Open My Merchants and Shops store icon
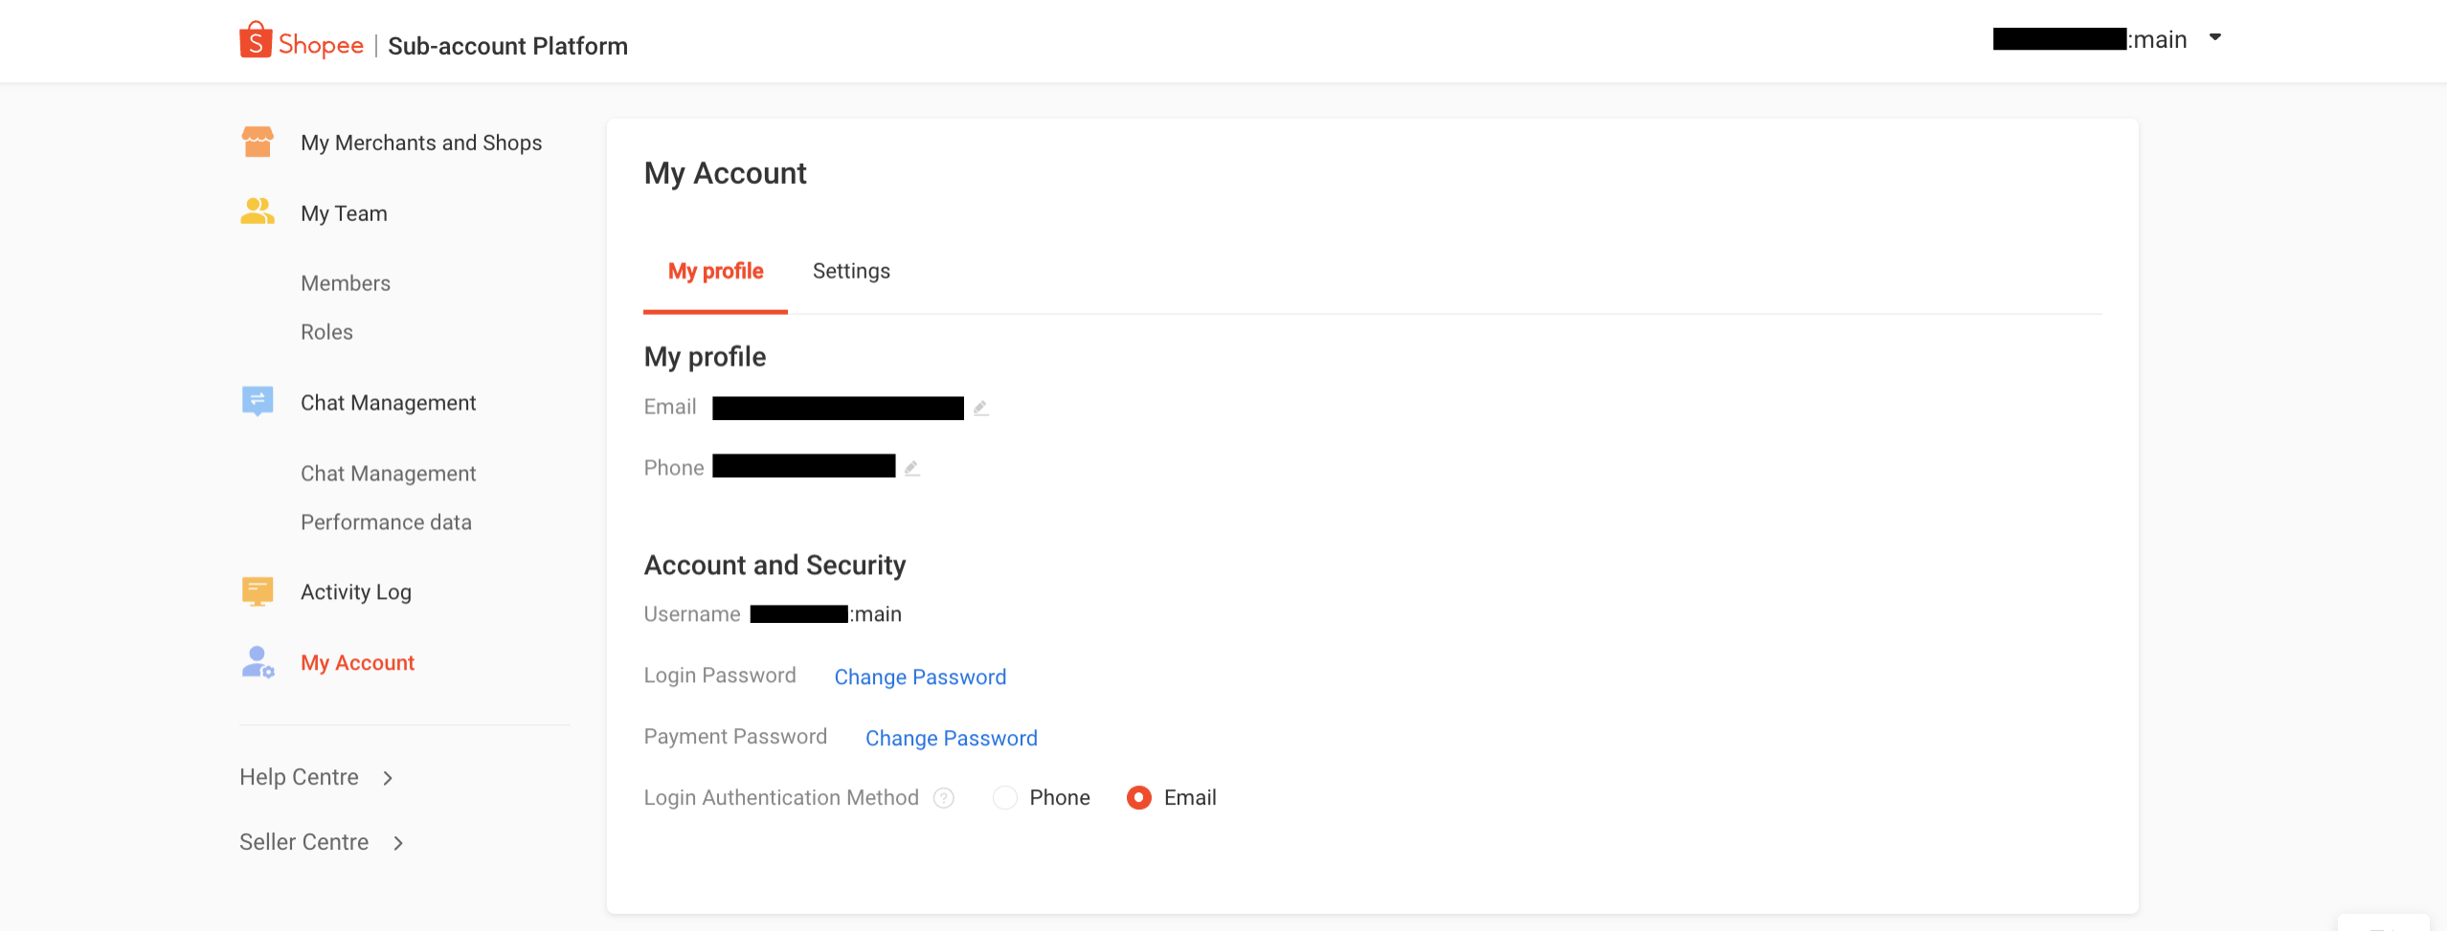This screenshot has height=932, width=2447. [258, 142]
